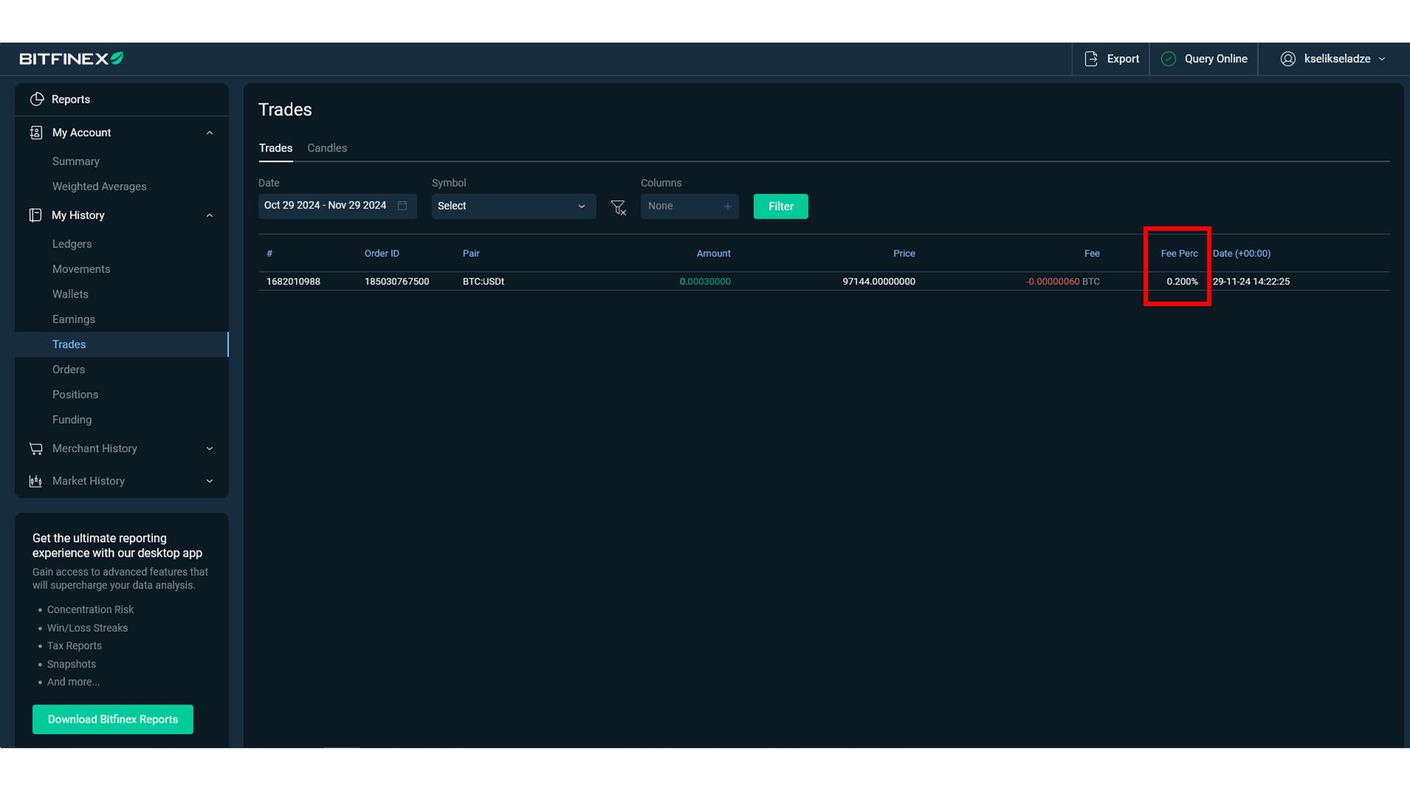1410x793 pixels.
Task: Click the calendar icon in Date field
Action: coord(402,206)
